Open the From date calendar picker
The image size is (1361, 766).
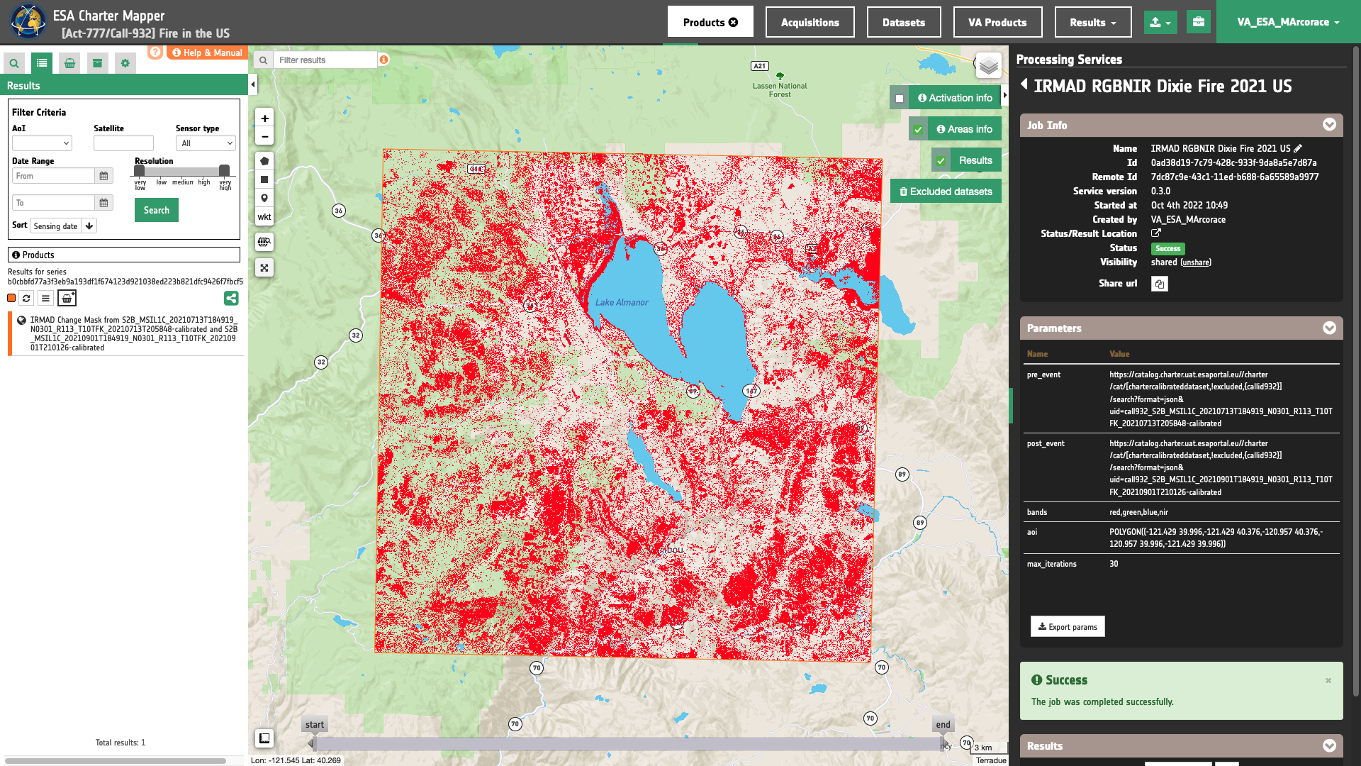[x=103, y=176]
